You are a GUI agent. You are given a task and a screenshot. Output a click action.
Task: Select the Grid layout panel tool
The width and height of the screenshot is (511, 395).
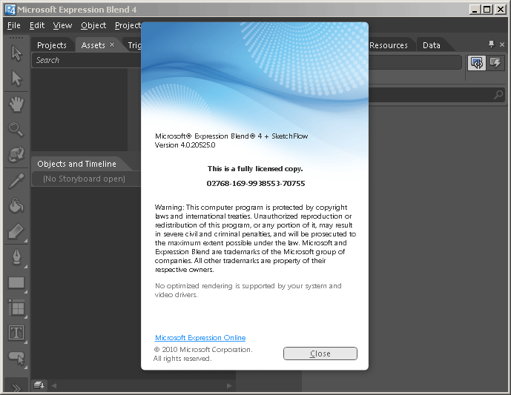(16, 308)
